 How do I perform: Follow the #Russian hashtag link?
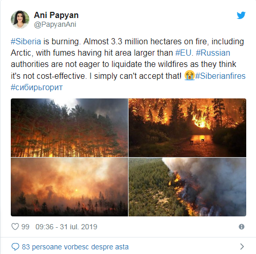[x=213, y=53]
